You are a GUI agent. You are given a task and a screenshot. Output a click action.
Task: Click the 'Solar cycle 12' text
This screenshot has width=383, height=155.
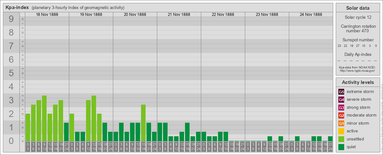[357, 17]
